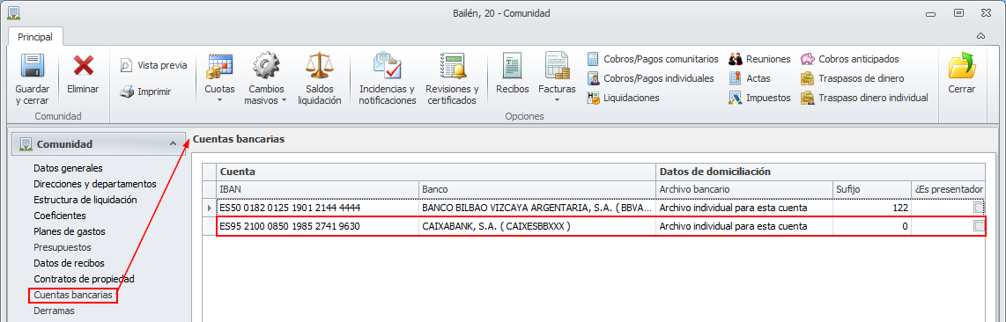
Task: Open Datos de recibos
Action: (69, 263)
